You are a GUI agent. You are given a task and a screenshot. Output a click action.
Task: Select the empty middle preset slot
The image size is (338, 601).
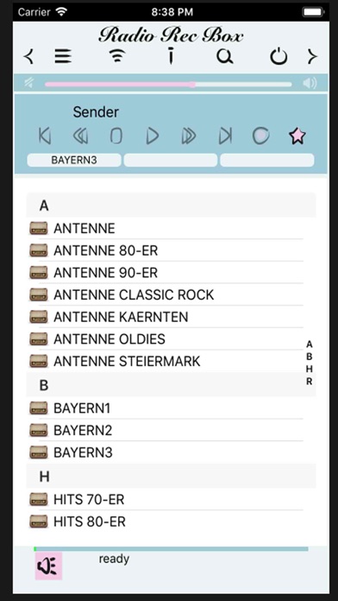[x=171, y=161]
